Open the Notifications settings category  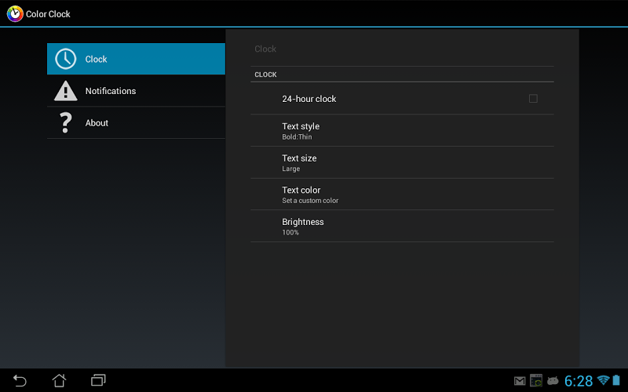(136, 91)
